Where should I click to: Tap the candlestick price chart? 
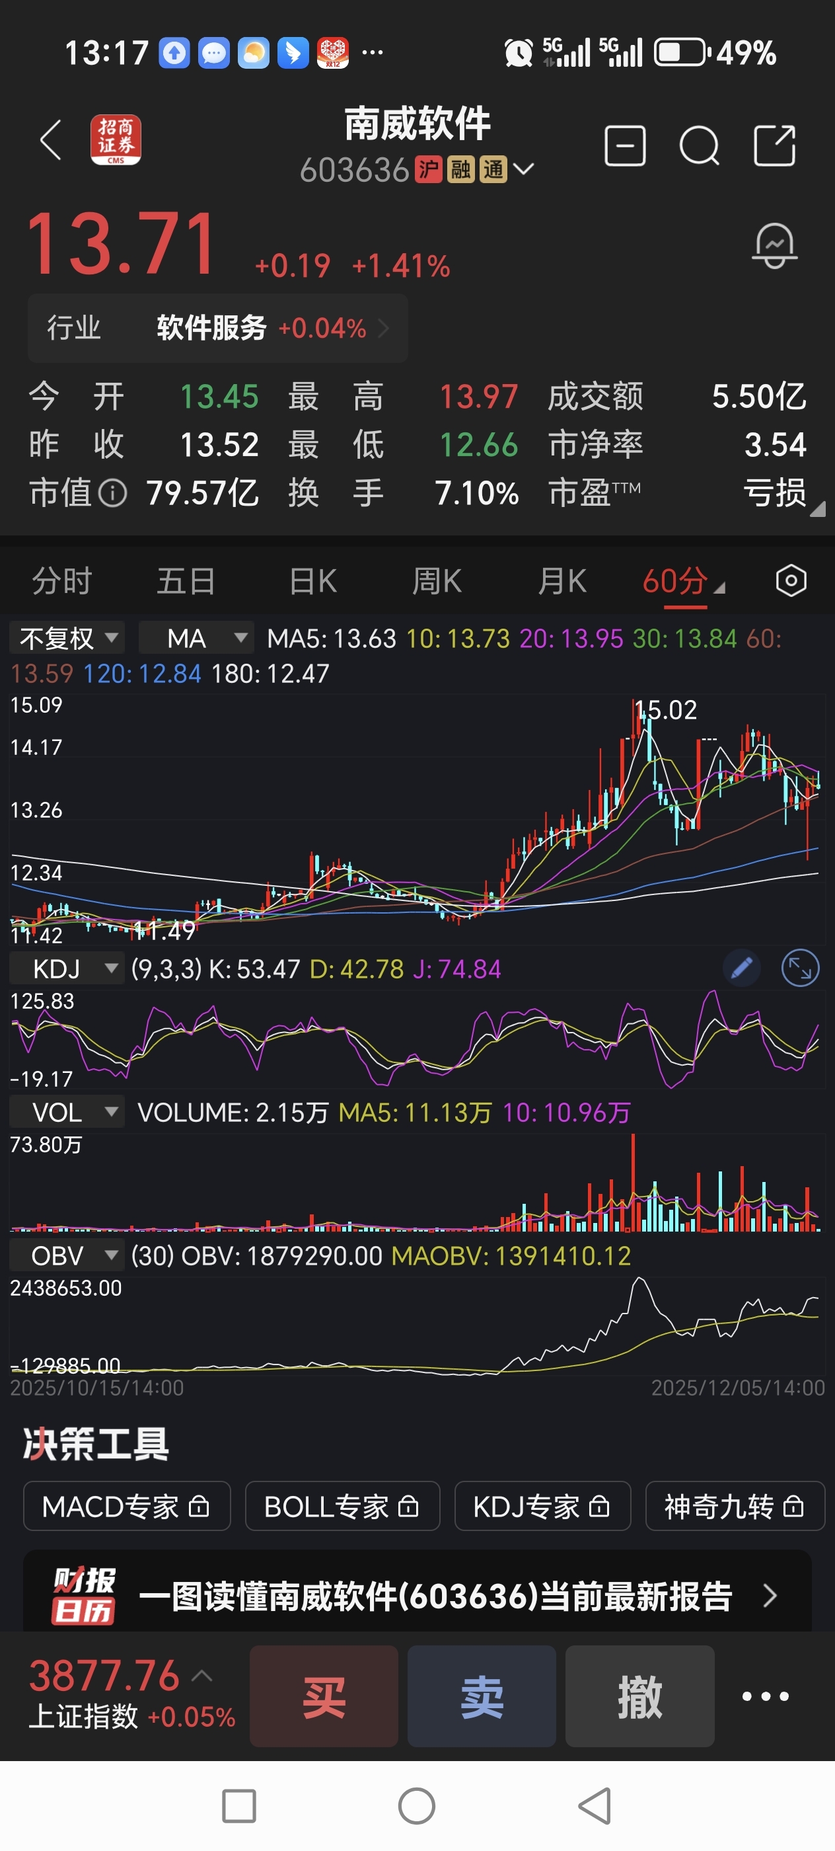coord(416,819)
